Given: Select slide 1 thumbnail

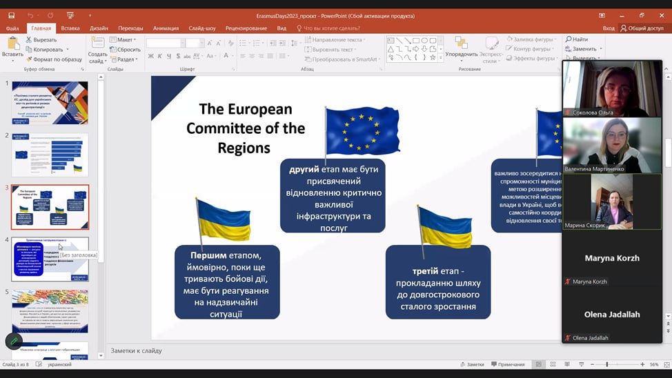Looking at the screenshot, I should tap(50, 103).
